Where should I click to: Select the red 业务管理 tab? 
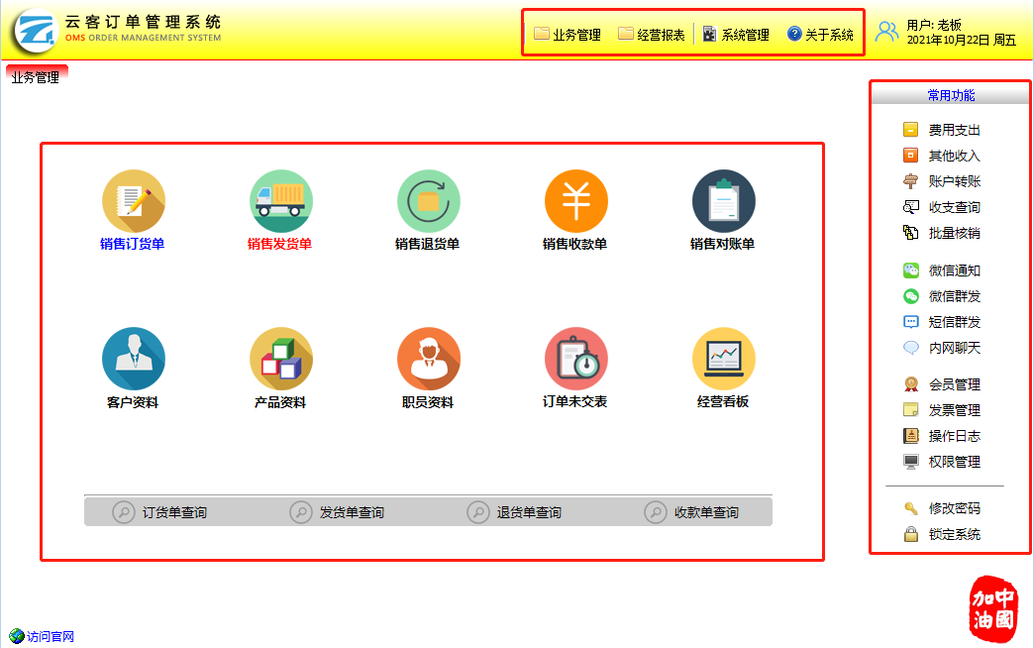click(37, 76)
